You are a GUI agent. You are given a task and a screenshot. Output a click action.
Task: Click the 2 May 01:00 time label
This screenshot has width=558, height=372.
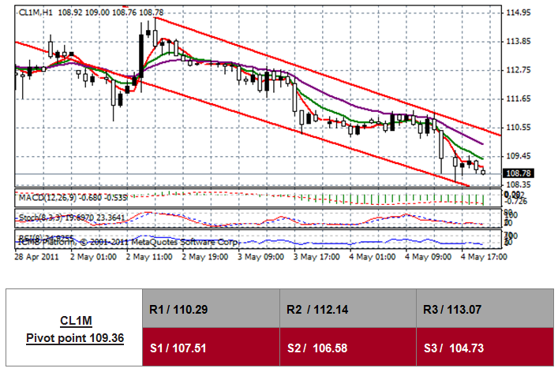tap(93, 257)
